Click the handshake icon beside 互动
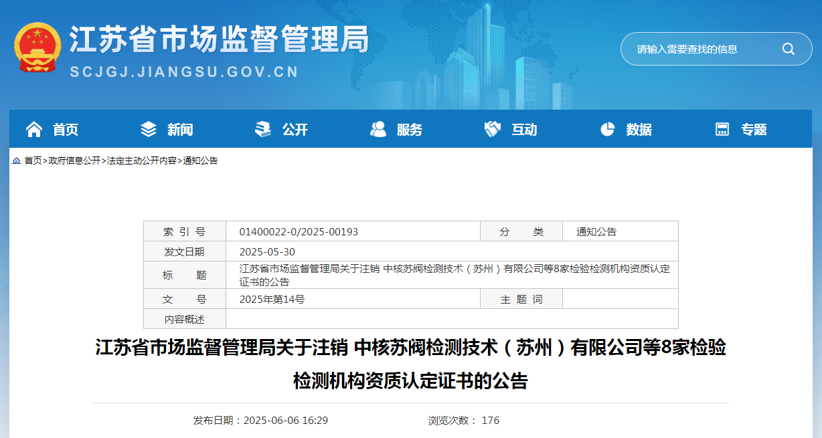Image resolution: width=822 pixels, height=438 pixels. coord(493,129)
